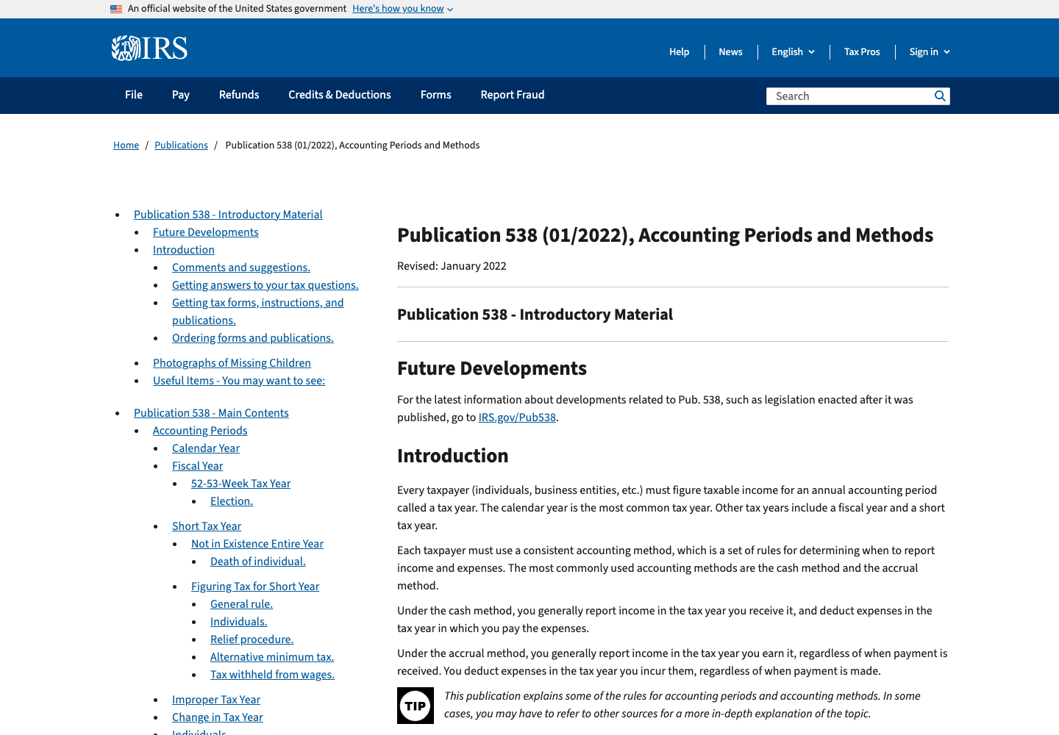This screenshot has height=735, width=1059.
Task: Jump to 52-53-Week Tax Year
Action: 240,484
